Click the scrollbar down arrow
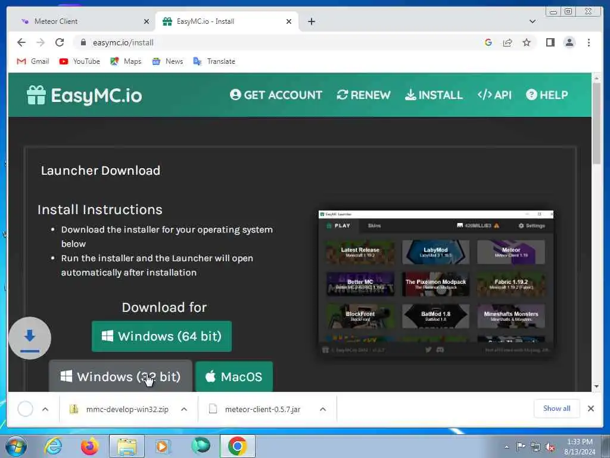610x458 pixels. [x=596, y=386]
